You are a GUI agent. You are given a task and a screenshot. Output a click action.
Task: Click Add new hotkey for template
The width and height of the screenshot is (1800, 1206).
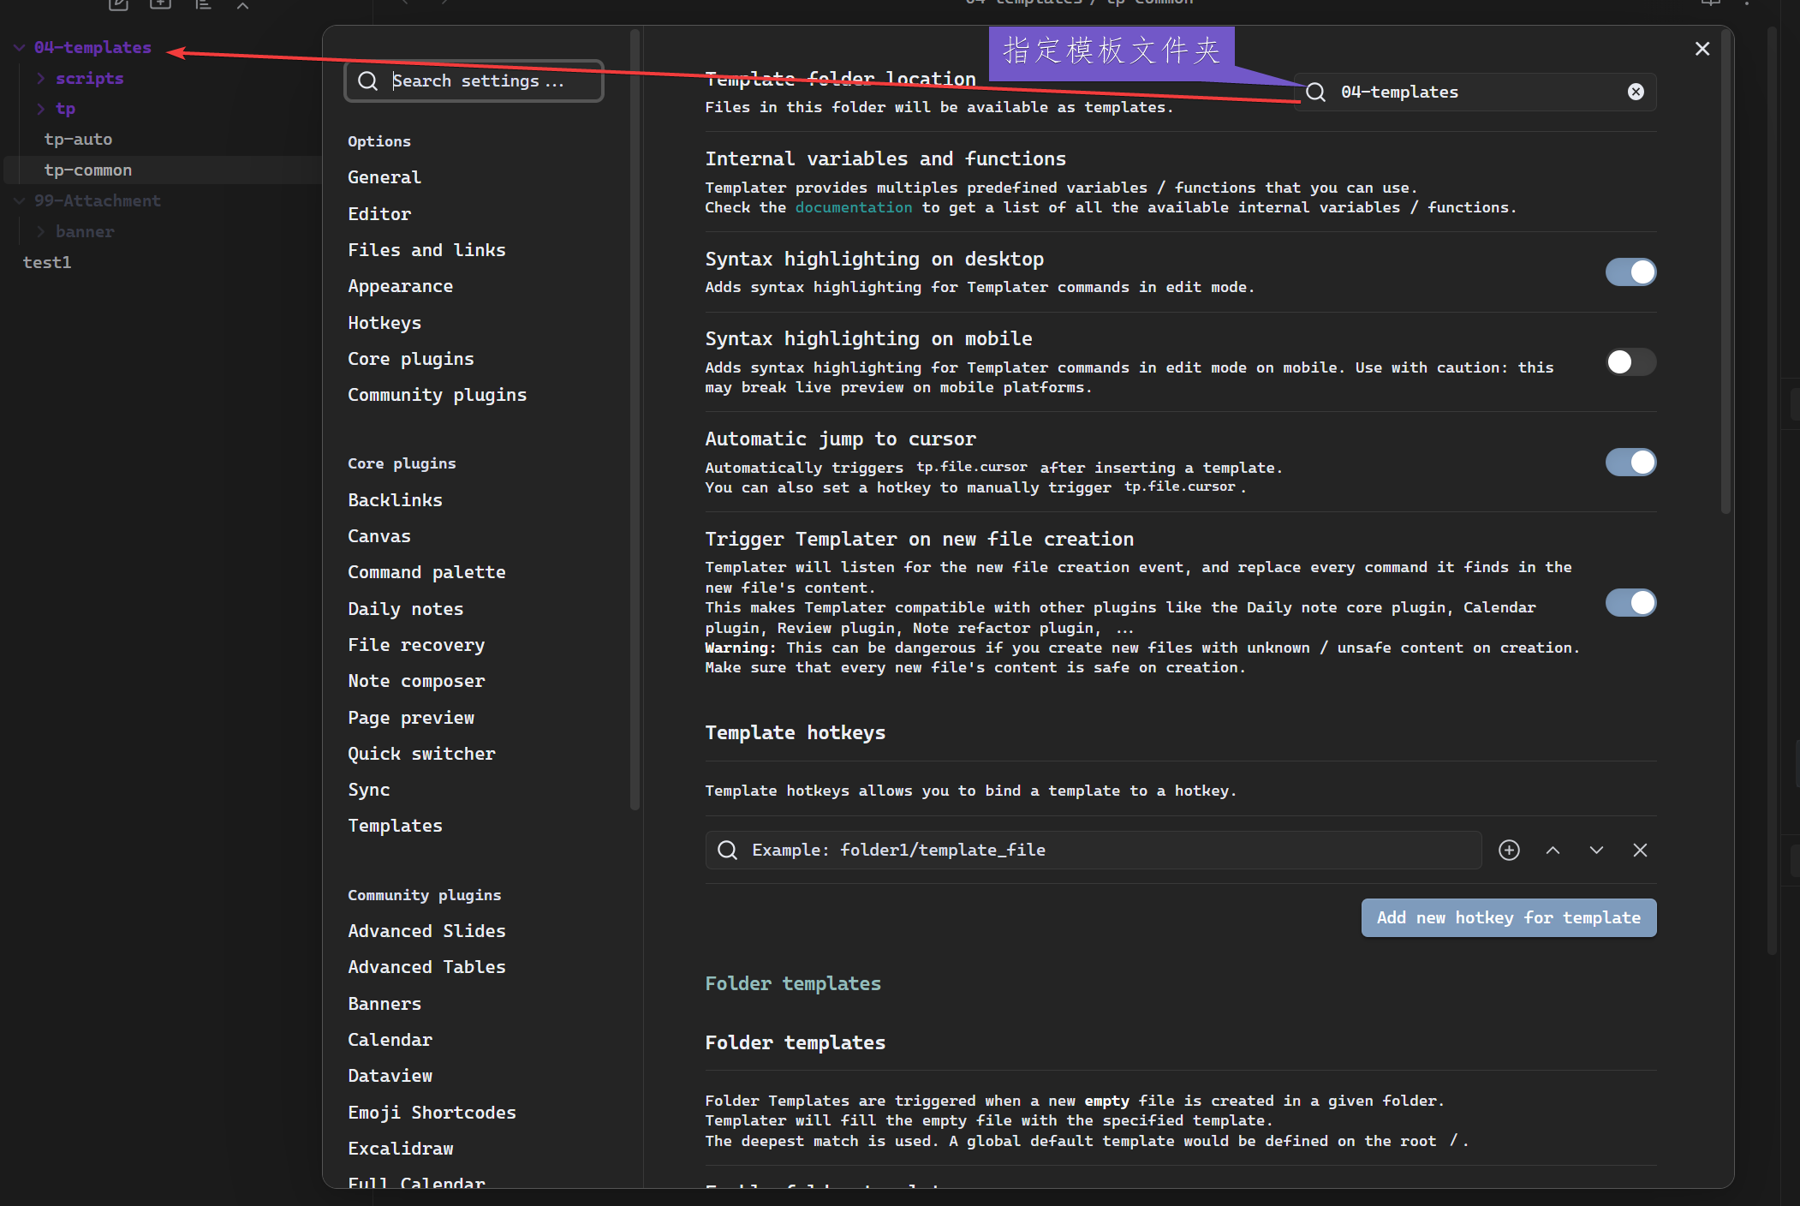[x=1508, y=917]
